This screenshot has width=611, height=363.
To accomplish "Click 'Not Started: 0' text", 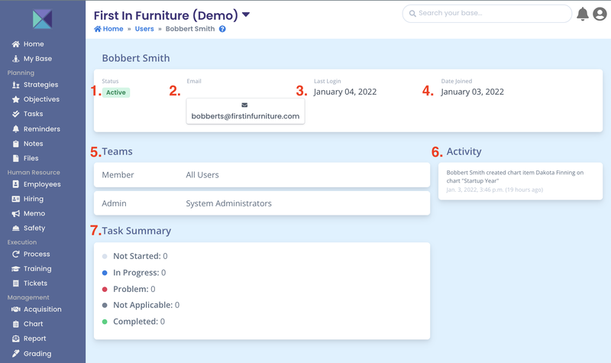I will pyautogui.click(x=141, y=256).
